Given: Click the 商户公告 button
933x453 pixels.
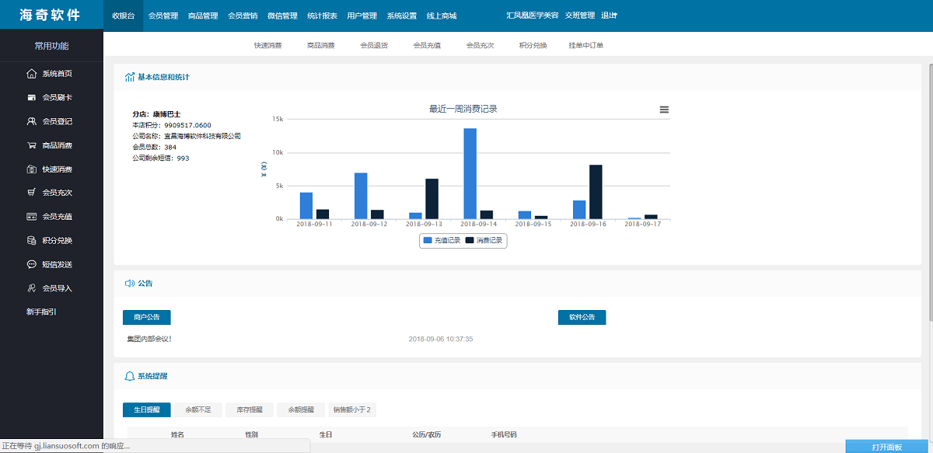Looking at the screenshot, I should pyautogui.click(x=146, y=317).
